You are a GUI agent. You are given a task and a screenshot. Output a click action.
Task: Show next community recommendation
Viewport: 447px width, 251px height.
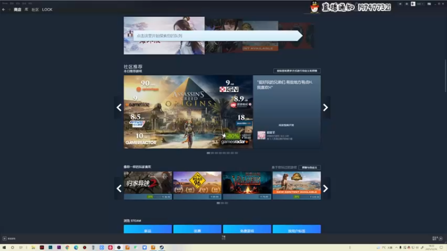click(325, 107)
